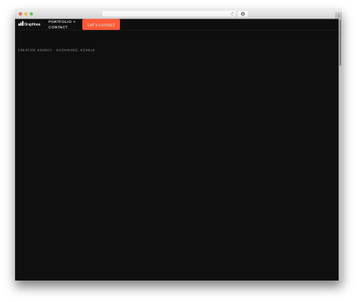Maximize window using green button
Image resolution: width=357 pixels, height=302 pixels.
click(31, 14)
